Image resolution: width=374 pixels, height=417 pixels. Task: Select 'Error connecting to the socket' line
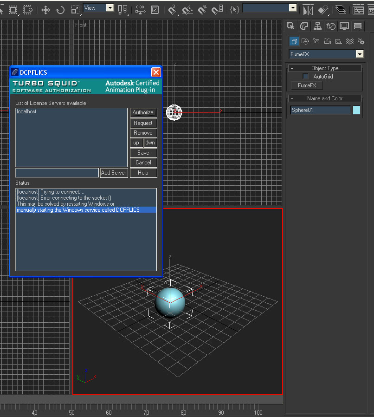click(86, 198)
